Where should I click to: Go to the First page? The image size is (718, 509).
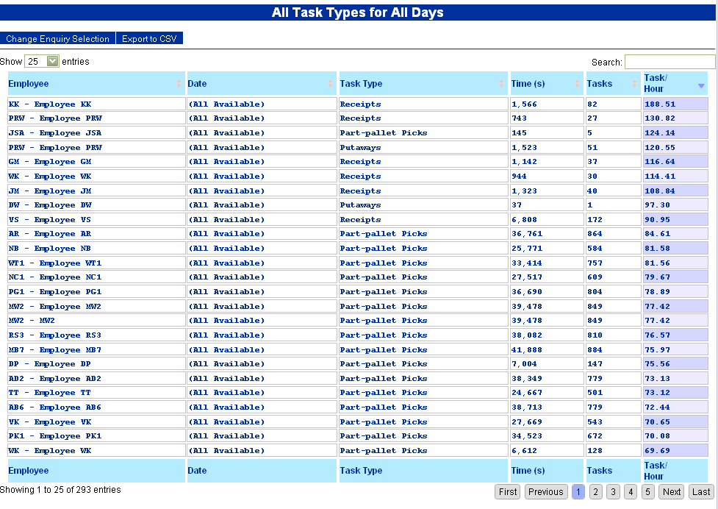coord(507,491)
